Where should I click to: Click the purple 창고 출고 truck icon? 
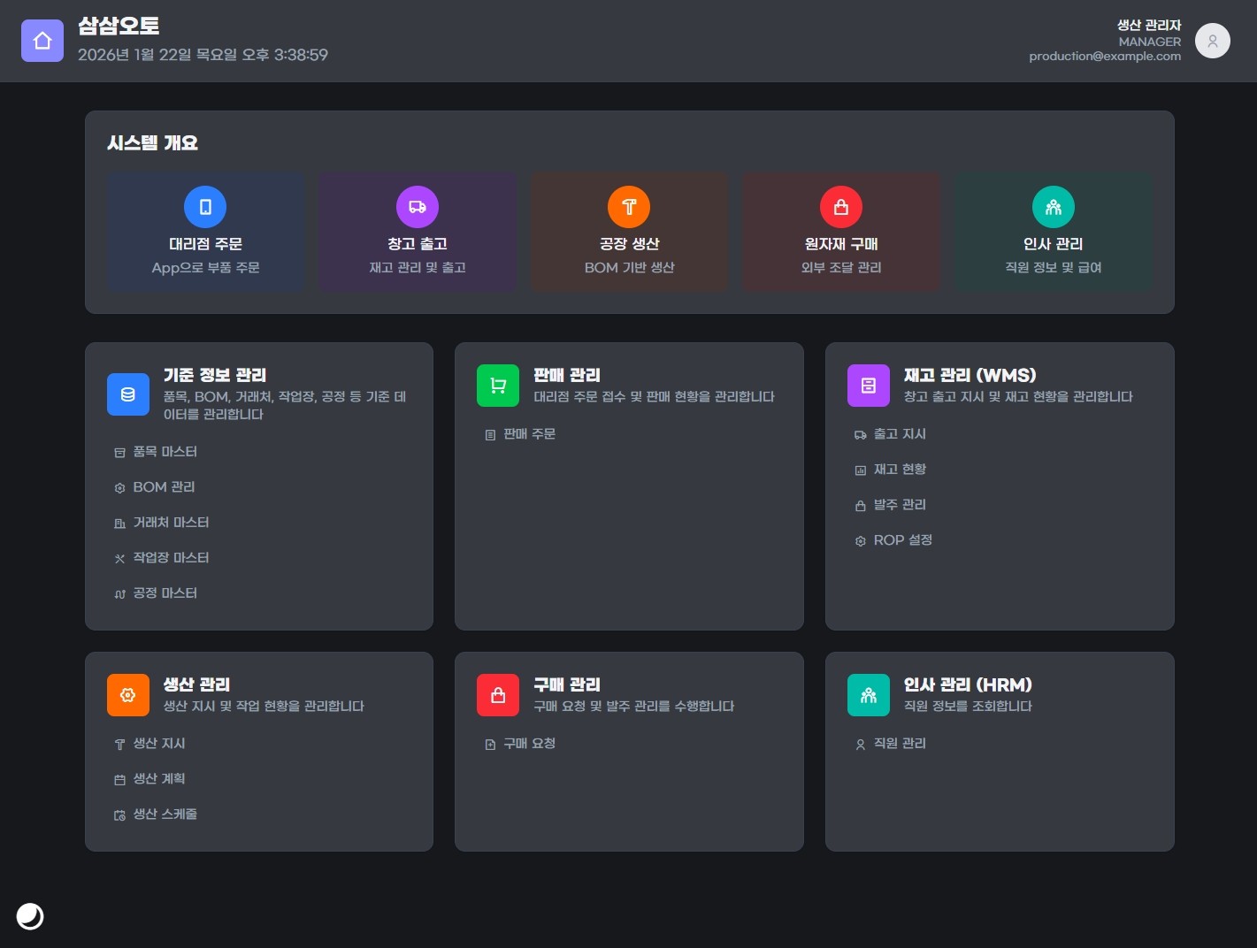click(x=418, y=207)
